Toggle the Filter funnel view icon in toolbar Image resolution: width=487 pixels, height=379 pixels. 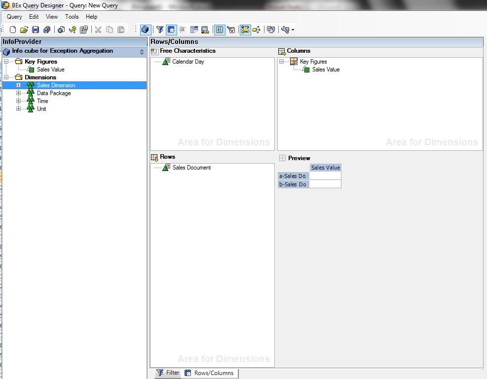160,30
